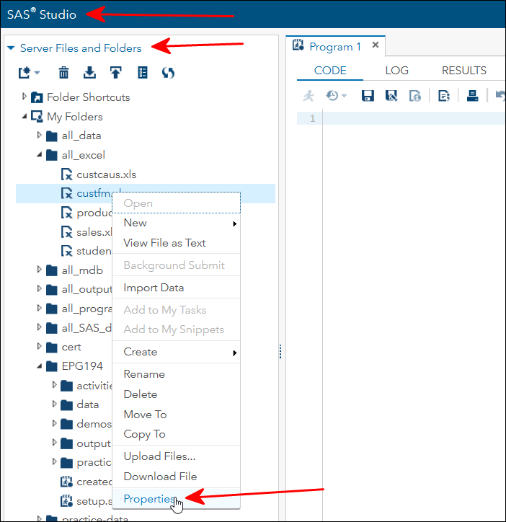Expand the all_mdb folder

[x=39, y=270]
